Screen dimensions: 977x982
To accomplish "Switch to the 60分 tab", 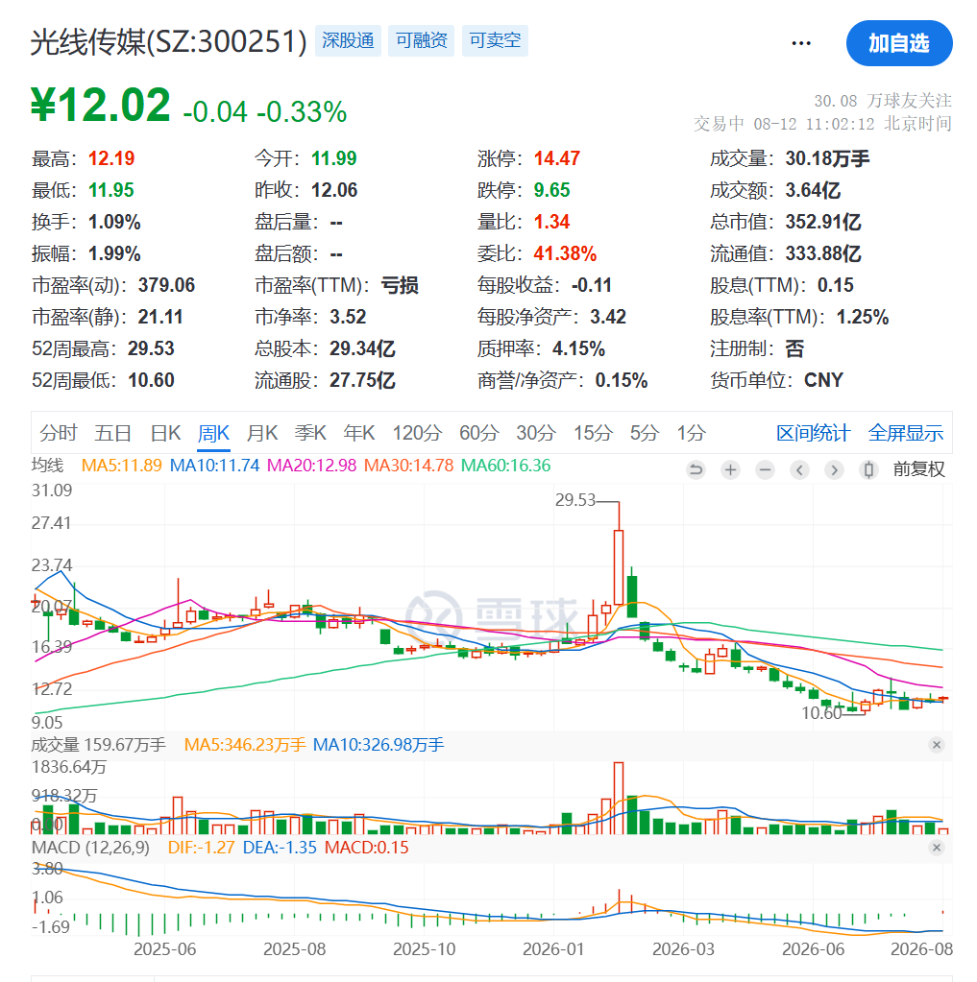I will 479,433.
